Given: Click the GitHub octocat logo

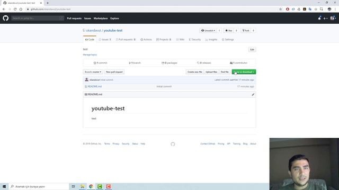Looking at the screenshot, I should click(x=6, y=18).
